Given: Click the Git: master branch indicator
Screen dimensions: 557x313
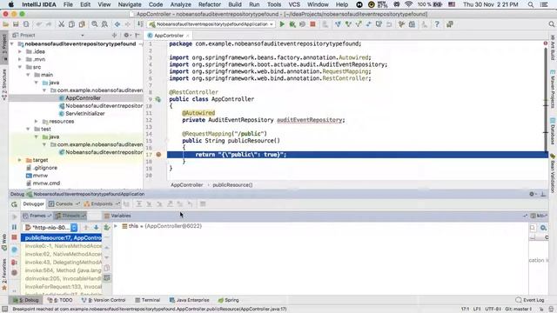Looking at the screenshot, I should point(519,310).
